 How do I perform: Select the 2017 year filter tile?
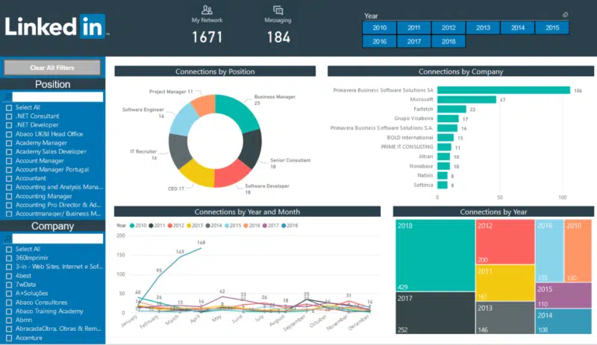pyautogui.click(x=414, y=42)
